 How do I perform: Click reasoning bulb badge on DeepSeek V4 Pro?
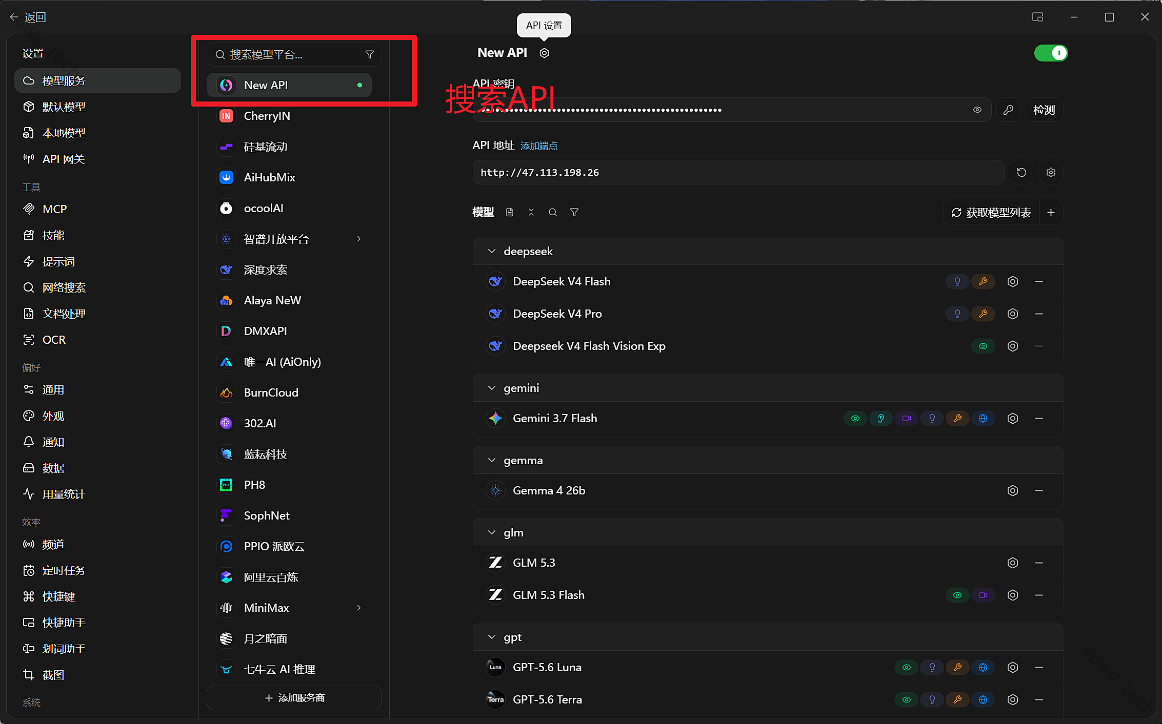[x=957, y=314]
